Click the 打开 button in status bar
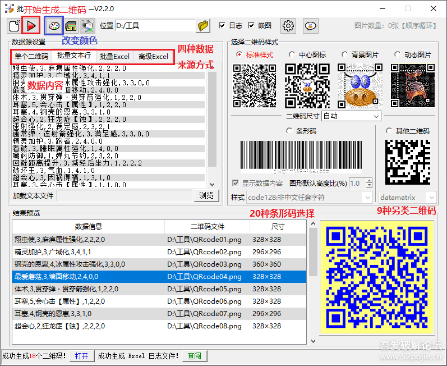This screenshot has height=366, width=447. pyautogui.click(x=81, y=356)
